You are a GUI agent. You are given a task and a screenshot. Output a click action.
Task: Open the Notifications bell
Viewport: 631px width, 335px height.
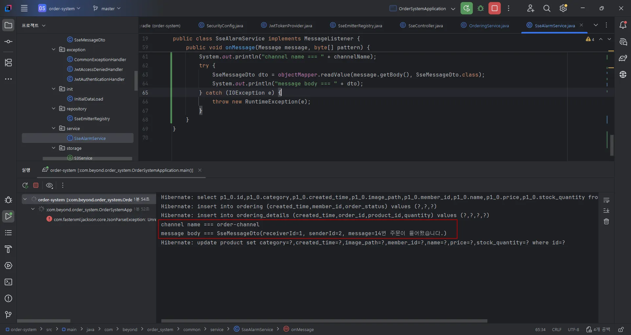pyautogui.click(x=623, y=25)
